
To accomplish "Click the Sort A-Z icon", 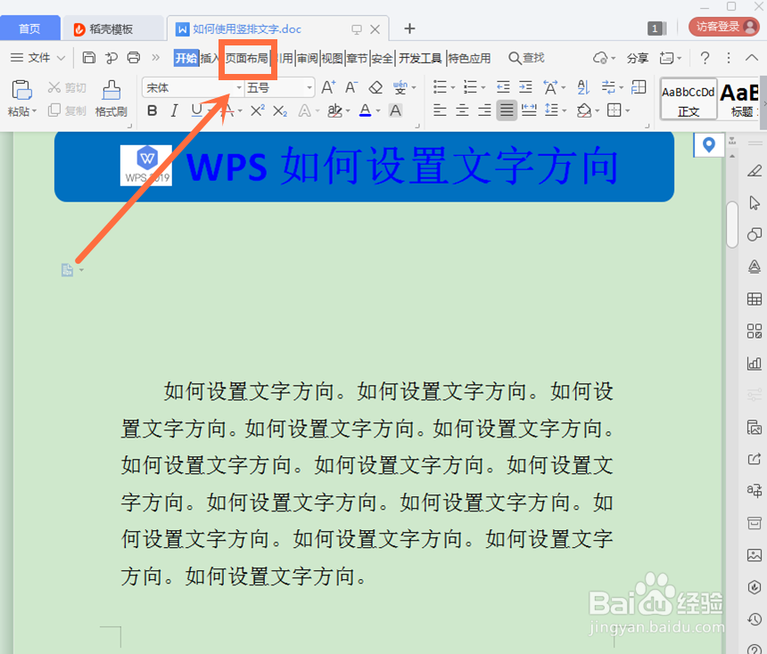I will click(583, 87).
